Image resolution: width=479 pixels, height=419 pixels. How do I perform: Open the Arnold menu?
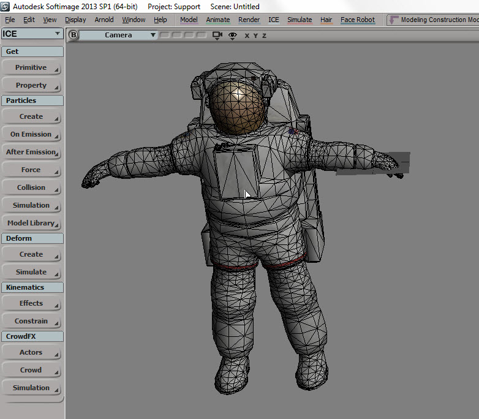pos(104,20)
